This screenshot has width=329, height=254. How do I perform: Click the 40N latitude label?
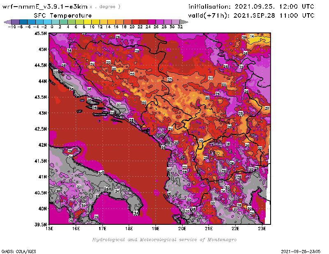click(43, 209)
